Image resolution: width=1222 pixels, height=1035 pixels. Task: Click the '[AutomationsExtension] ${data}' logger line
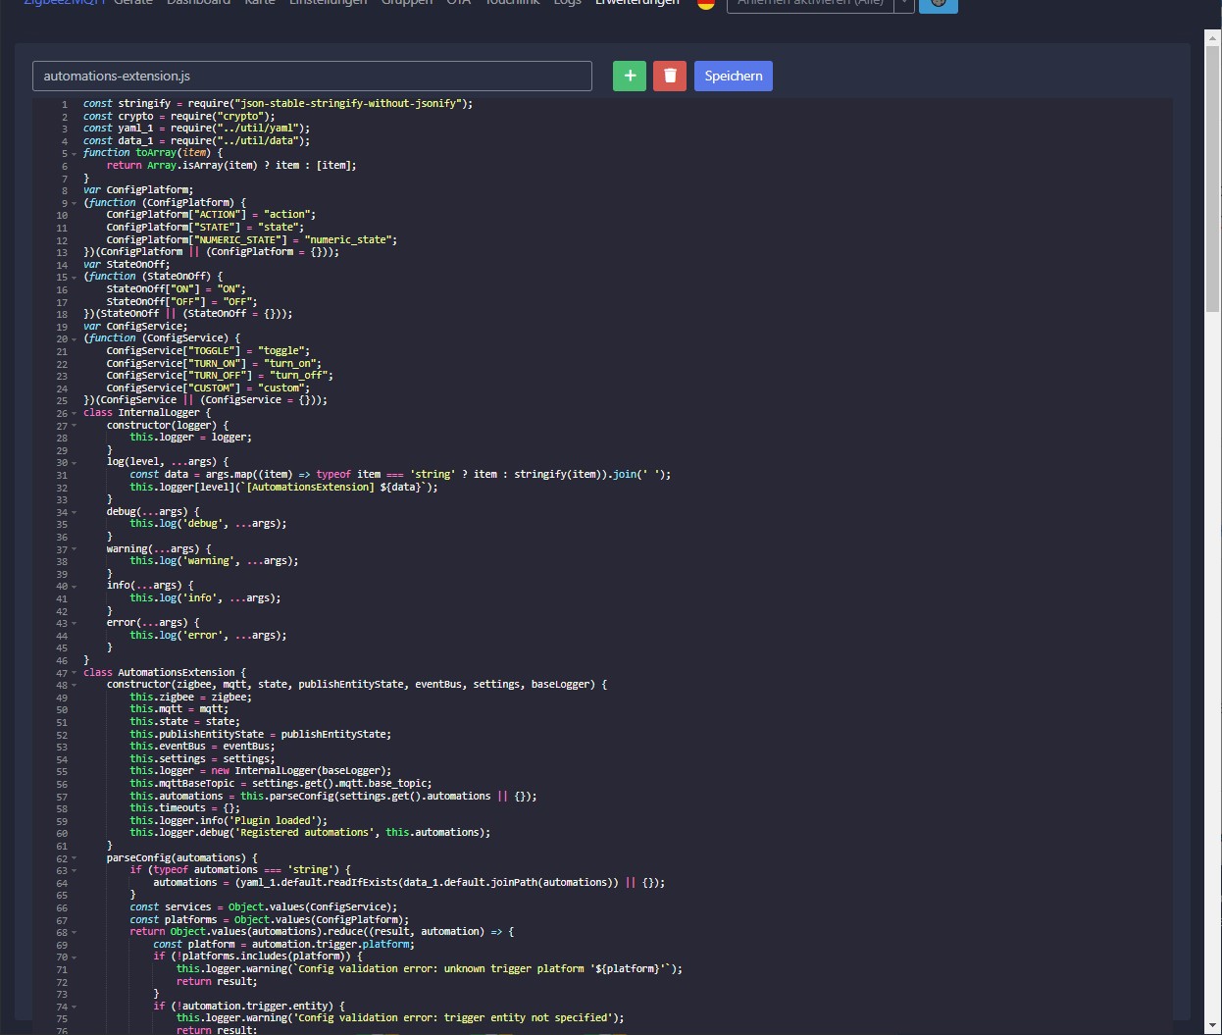click(x=283, y=488)
